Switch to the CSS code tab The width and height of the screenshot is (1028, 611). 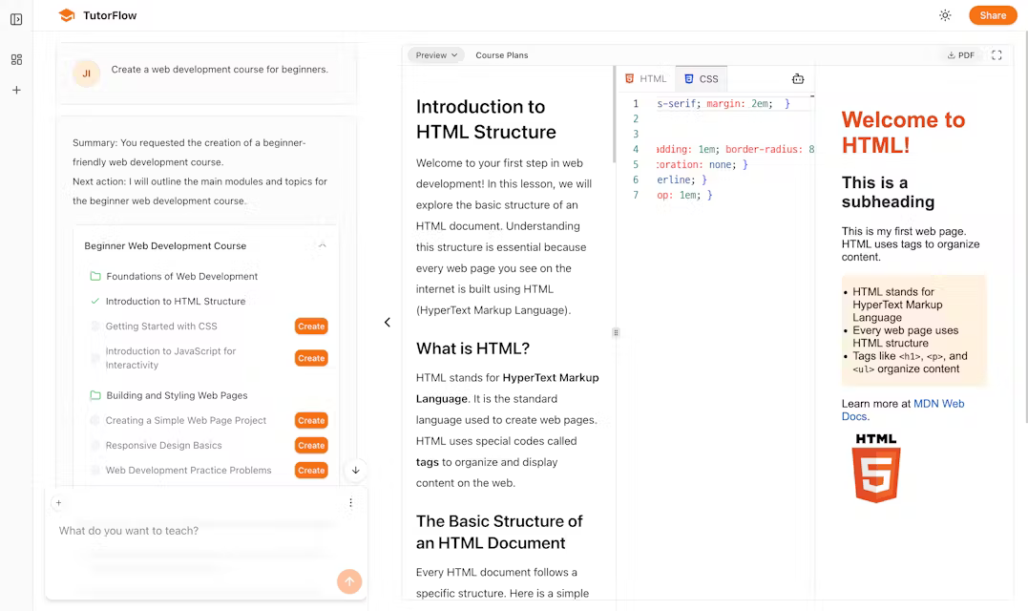(701, 79)
